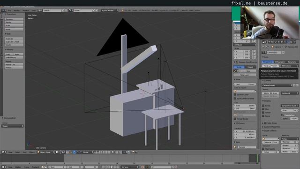Click the red auto keyframe record icon

coord(142,167)
